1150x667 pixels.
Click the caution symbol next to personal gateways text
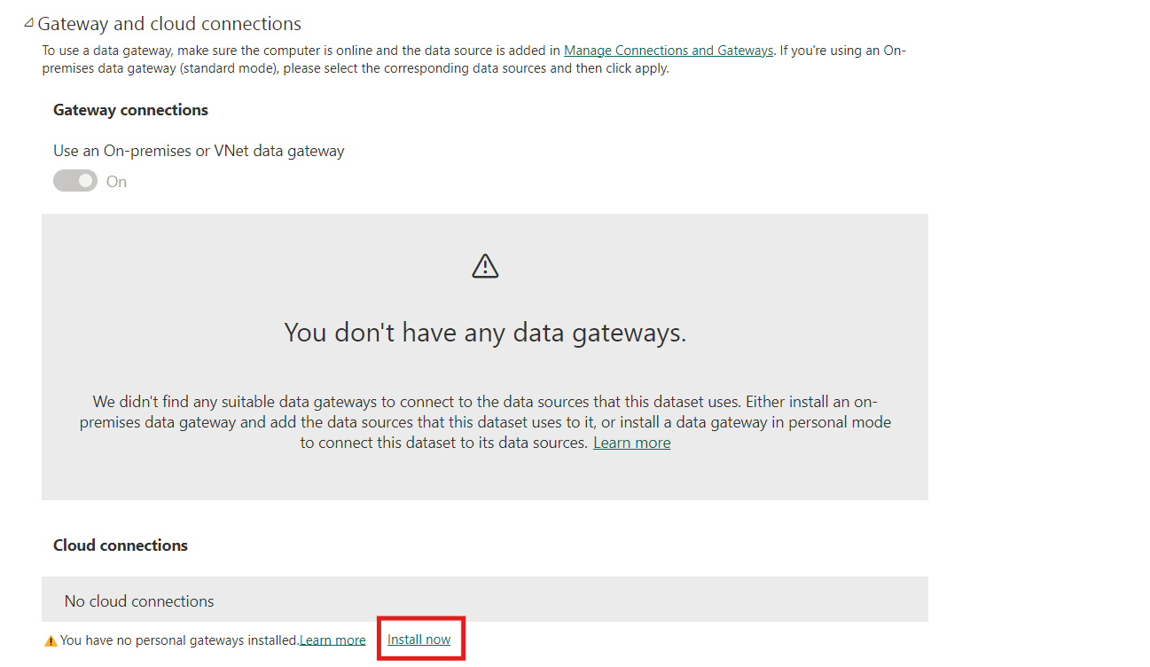pos(49,639)
